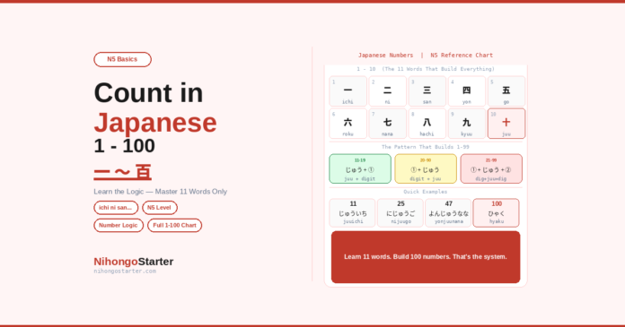Click the N5 Basics pill badge

click(122, 59)
